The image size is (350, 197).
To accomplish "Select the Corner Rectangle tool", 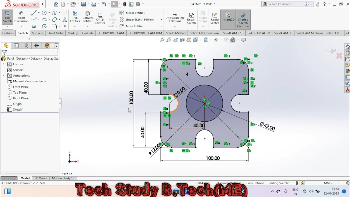I will [34, 19].
